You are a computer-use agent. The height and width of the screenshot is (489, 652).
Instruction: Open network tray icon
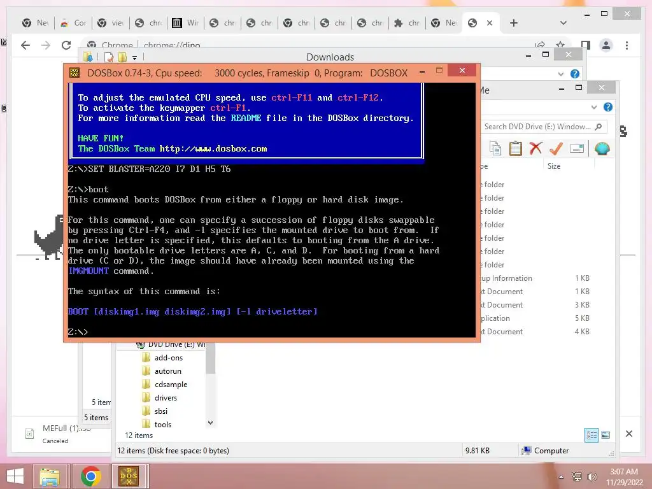577,476
